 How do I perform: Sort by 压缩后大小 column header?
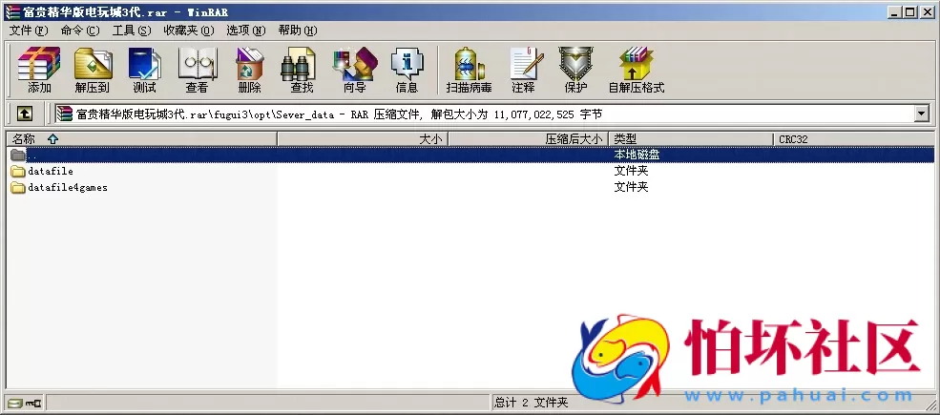(x=528, y=139)
